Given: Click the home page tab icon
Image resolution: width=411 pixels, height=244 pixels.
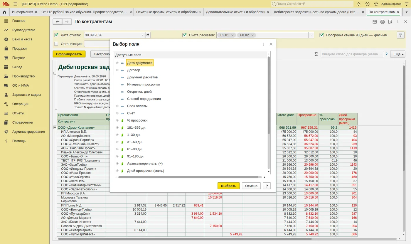Looking at the screenshot, I should coord(4,12).
